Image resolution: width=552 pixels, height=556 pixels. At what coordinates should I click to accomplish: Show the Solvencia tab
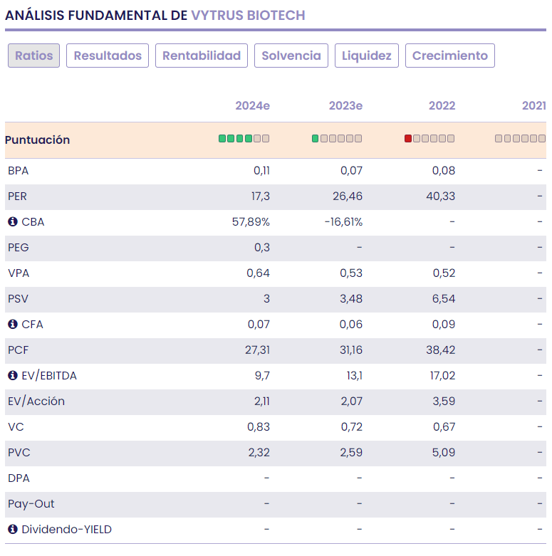[291, 56]
